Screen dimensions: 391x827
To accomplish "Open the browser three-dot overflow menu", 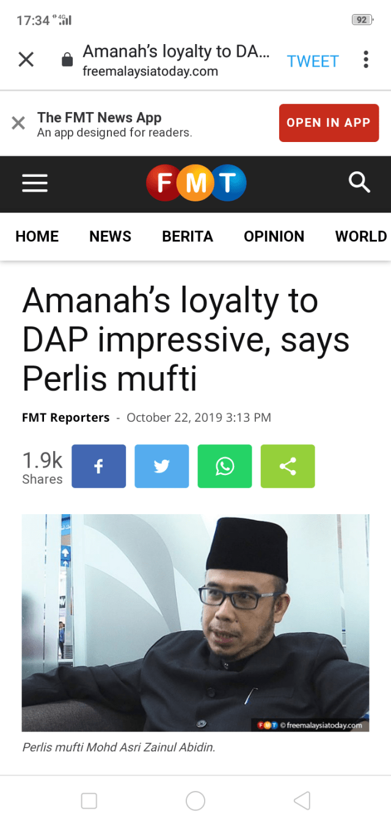I will (x=365, y=59).
